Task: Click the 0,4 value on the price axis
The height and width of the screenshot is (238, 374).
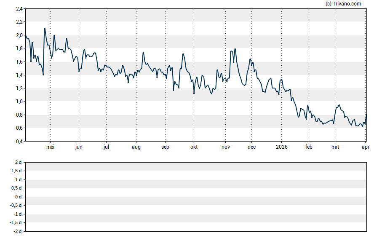Action: [20, 142]
